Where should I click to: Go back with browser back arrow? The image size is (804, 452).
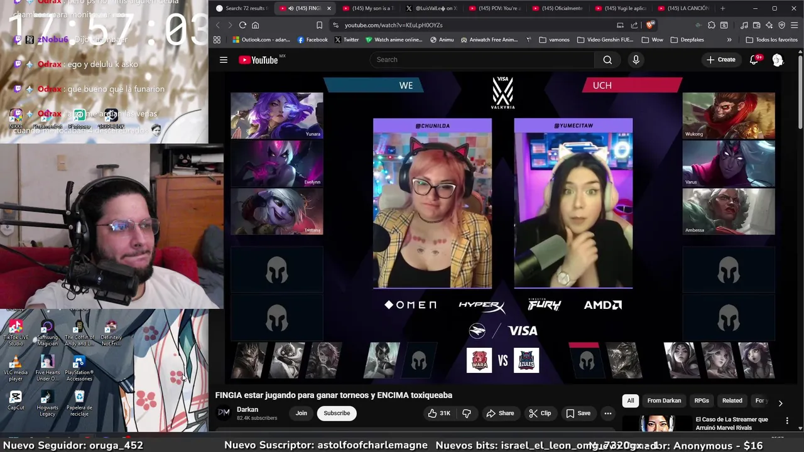(217, 25)
